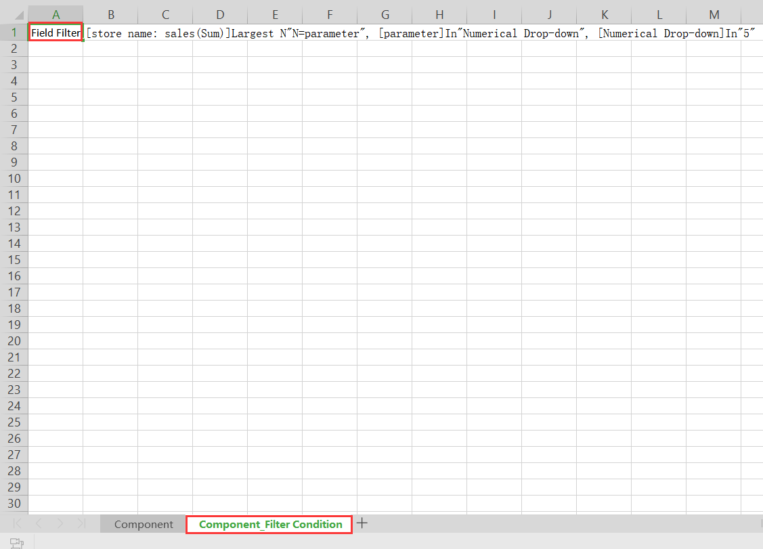Click the status bar macro record icon

[16, 542]
